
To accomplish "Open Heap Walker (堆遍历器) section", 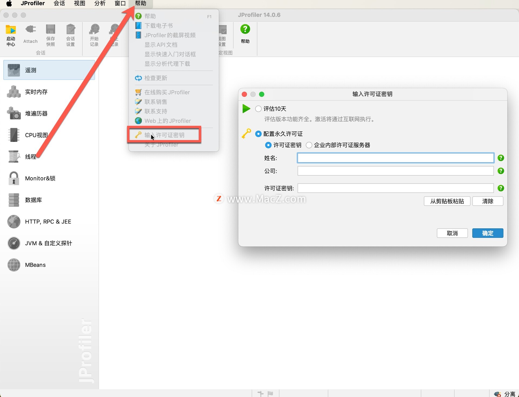I will tap(49, 114).
